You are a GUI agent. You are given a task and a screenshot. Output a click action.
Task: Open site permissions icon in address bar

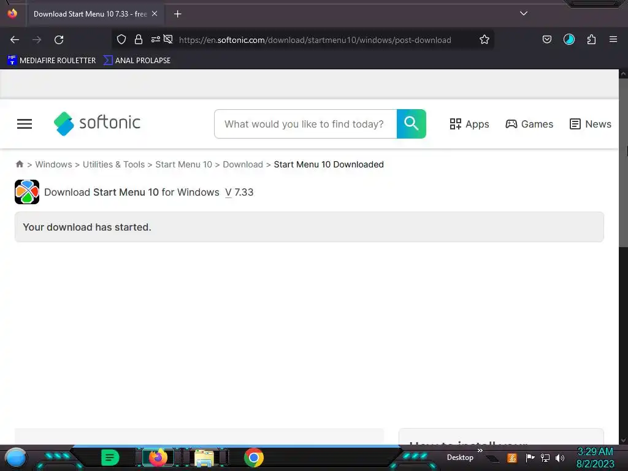155,39
